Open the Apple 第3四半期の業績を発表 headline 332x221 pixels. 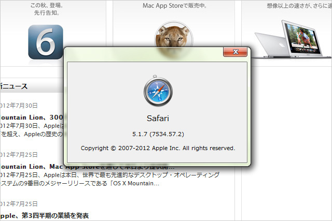[x=45, y=216]
